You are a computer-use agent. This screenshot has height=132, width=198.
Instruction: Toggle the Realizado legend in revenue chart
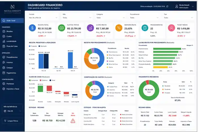pyautogui.click(x=42, y=46)
